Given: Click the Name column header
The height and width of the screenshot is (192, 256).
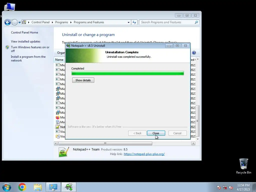Looking at the screenshot, I should coord(59,59).
